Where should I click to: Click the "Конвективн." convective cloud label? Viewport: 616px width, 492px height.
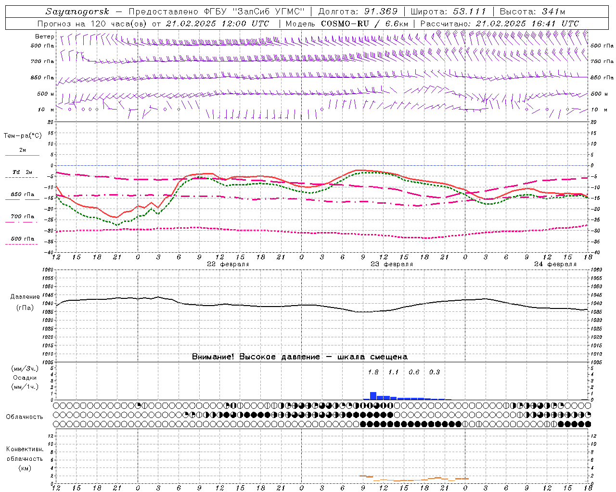click(25, 449)
